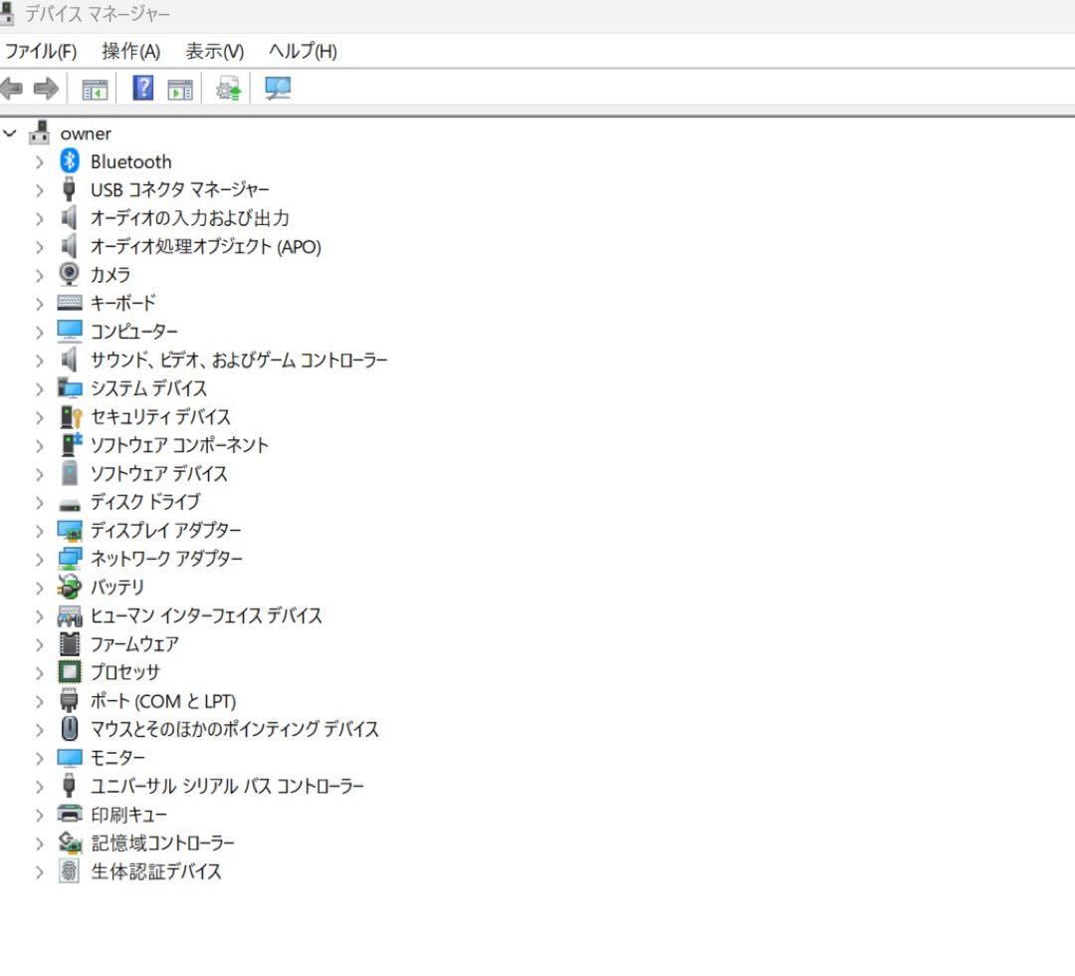Screen dimensions: 1075x976
Task: Click the バッテリ battery icon
Action: [x=68, y=588]
